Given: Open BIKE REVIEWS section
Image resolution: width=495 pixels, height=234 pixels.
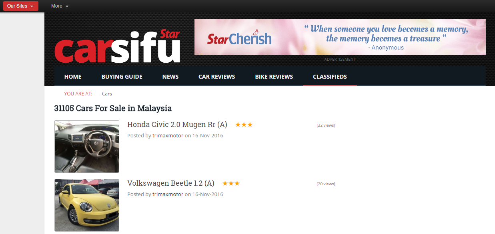Looking at the screenshot, I should [x=274, y=77].
